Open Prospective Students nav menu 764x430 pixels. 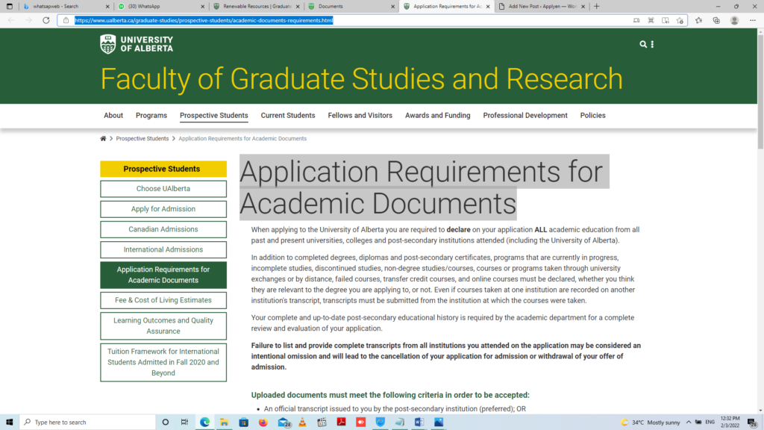pyautogui.click(x=214, y=116)
